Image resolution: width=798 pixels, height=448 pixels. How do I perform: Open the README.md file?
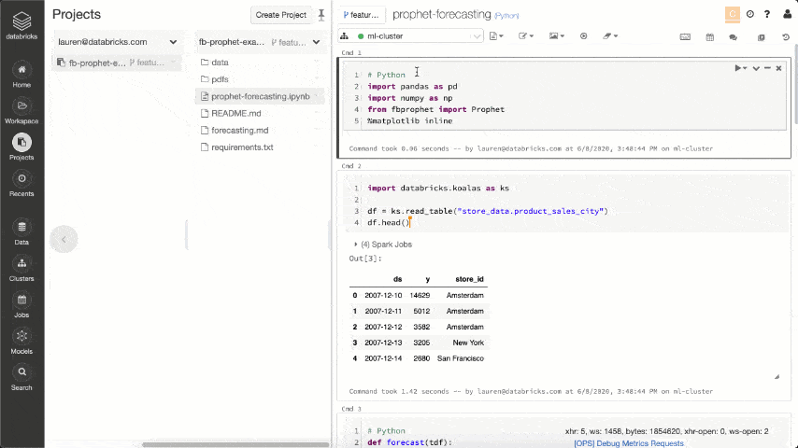point(235,113)
